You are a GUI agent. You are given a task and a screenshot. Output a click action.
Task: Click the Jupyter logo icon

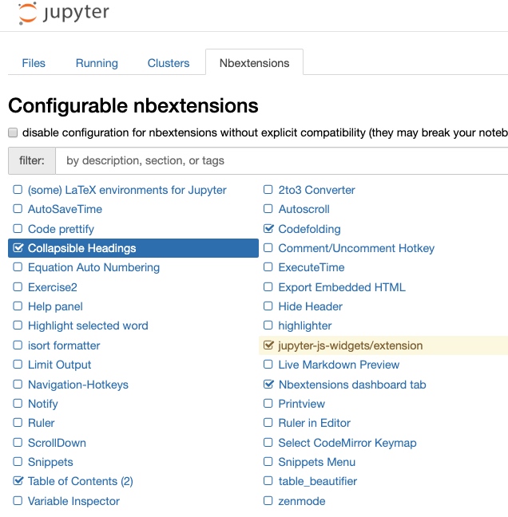[x=29, y=14]
